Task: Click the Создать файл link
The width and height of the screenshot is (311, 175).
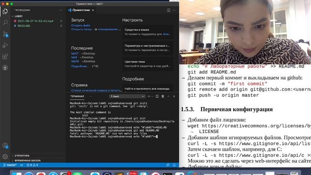Action: coord(81,25)
